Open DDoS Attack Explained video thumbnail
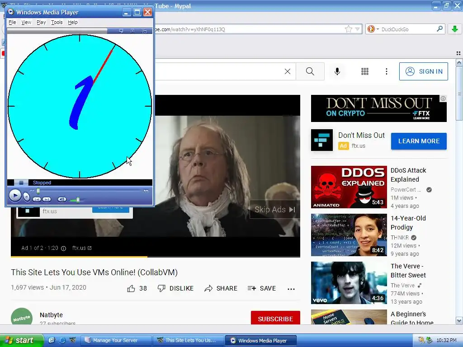This screenshot has width=463, height=347. pos(349,187)
